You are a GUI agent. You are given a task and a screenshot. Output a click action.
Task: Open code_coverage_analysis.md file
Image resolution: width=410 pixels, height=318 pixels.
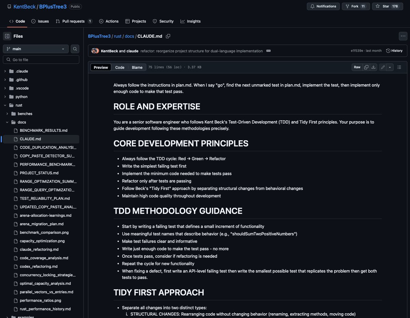44,258
